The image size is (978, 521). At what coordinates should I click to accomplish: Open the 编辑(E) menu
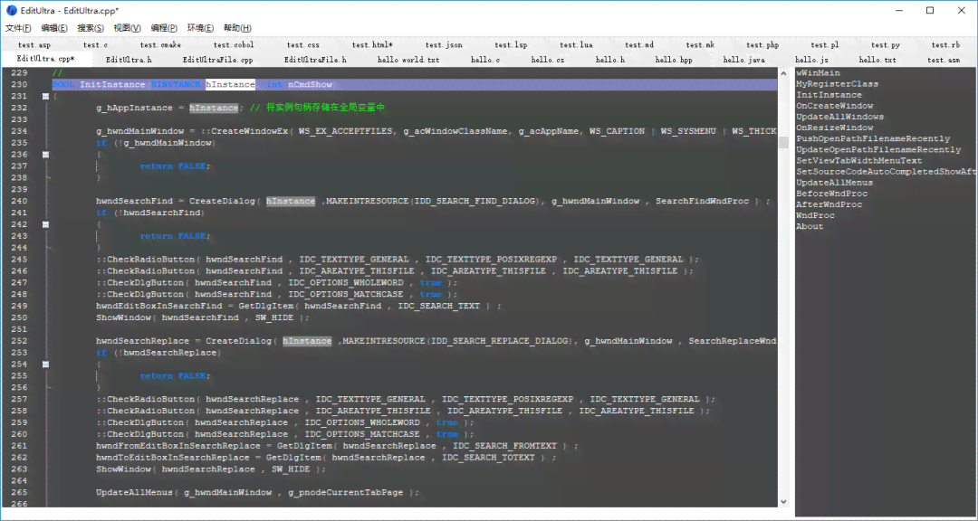pos(54,28)
